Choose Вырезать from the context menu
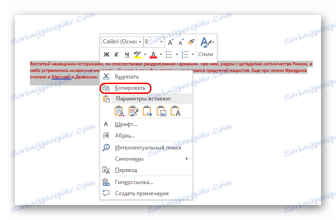The width and height of the screenshot is (336, 220). [146, 77]
